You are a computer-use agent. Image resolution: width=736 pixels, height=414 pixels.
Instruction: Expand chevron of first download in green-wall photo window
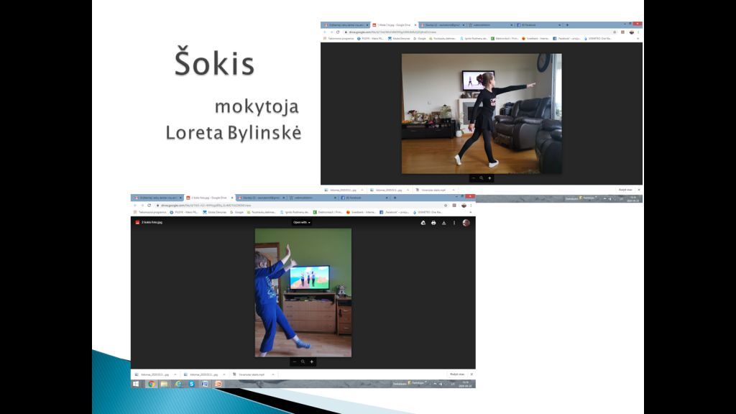[175, 374]
